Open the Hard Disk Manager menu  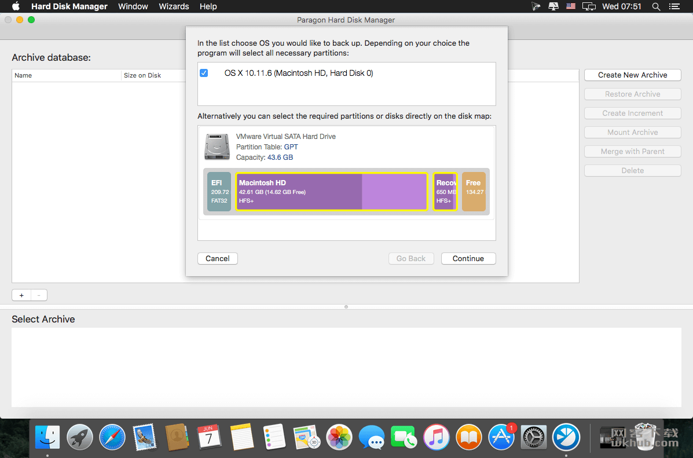(69, 6)
